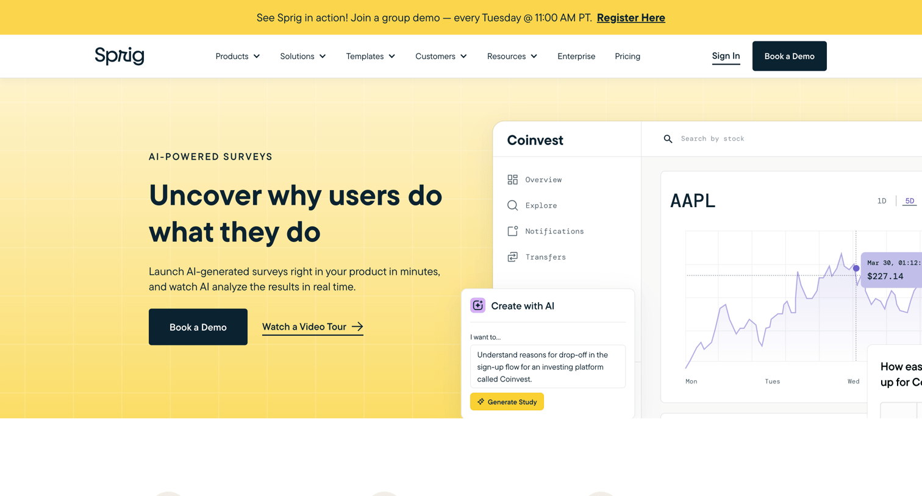Click Book a Demo in the navigation bar
The height and width of the screenshot is (496, 922).
click(789, 56)
